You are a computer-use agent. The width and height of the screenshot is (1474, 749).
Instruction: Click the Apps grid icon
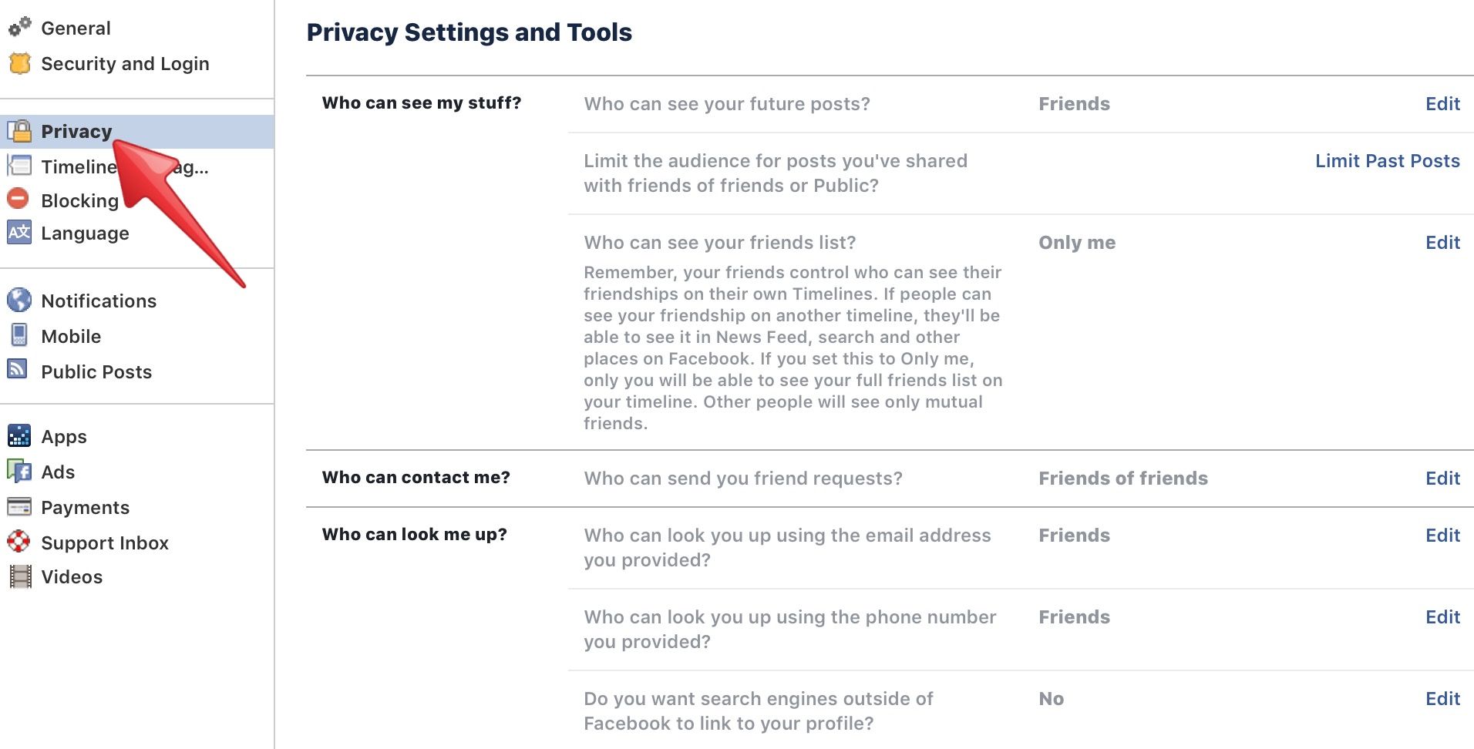[19, 435]
